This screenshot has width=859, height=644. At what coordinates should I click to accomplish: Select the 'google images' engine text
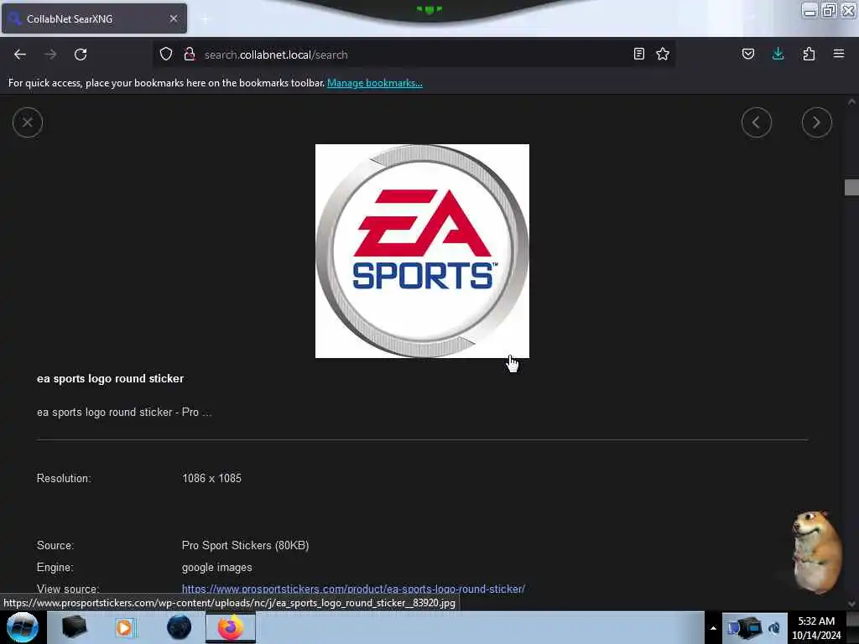217,568
